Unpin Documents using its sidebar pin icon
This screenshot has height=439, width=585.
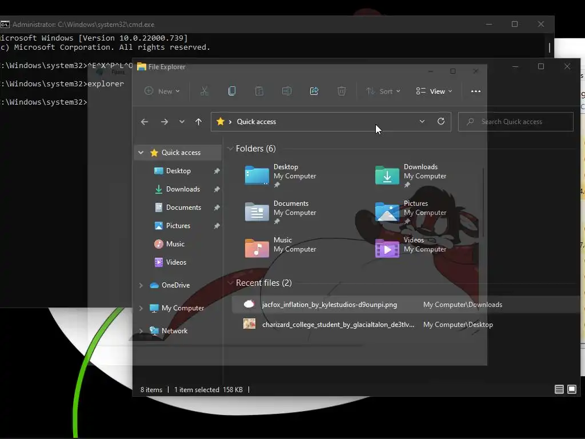tap(217, 207)
